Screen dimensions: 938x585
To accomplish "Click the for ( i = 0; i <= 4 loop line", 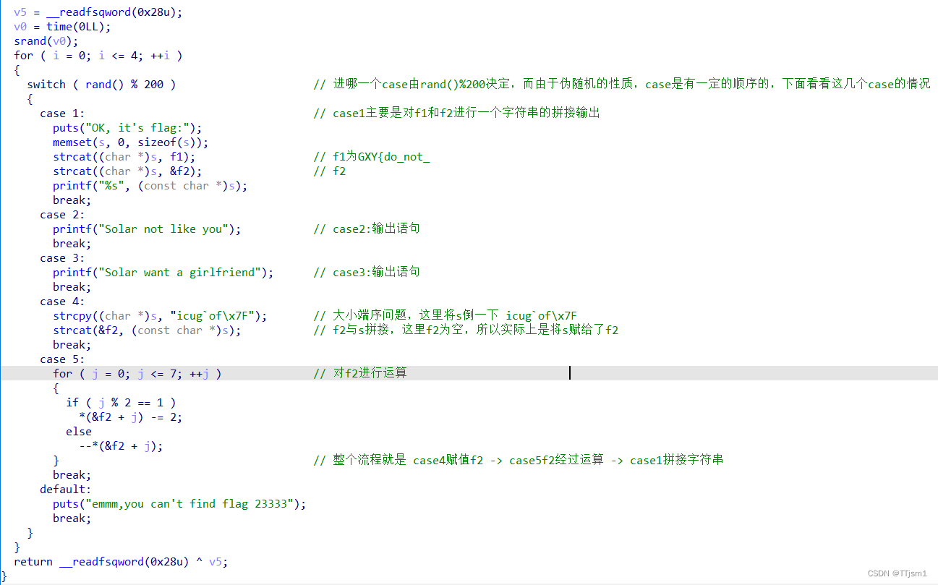I will [x=98, y=56].
